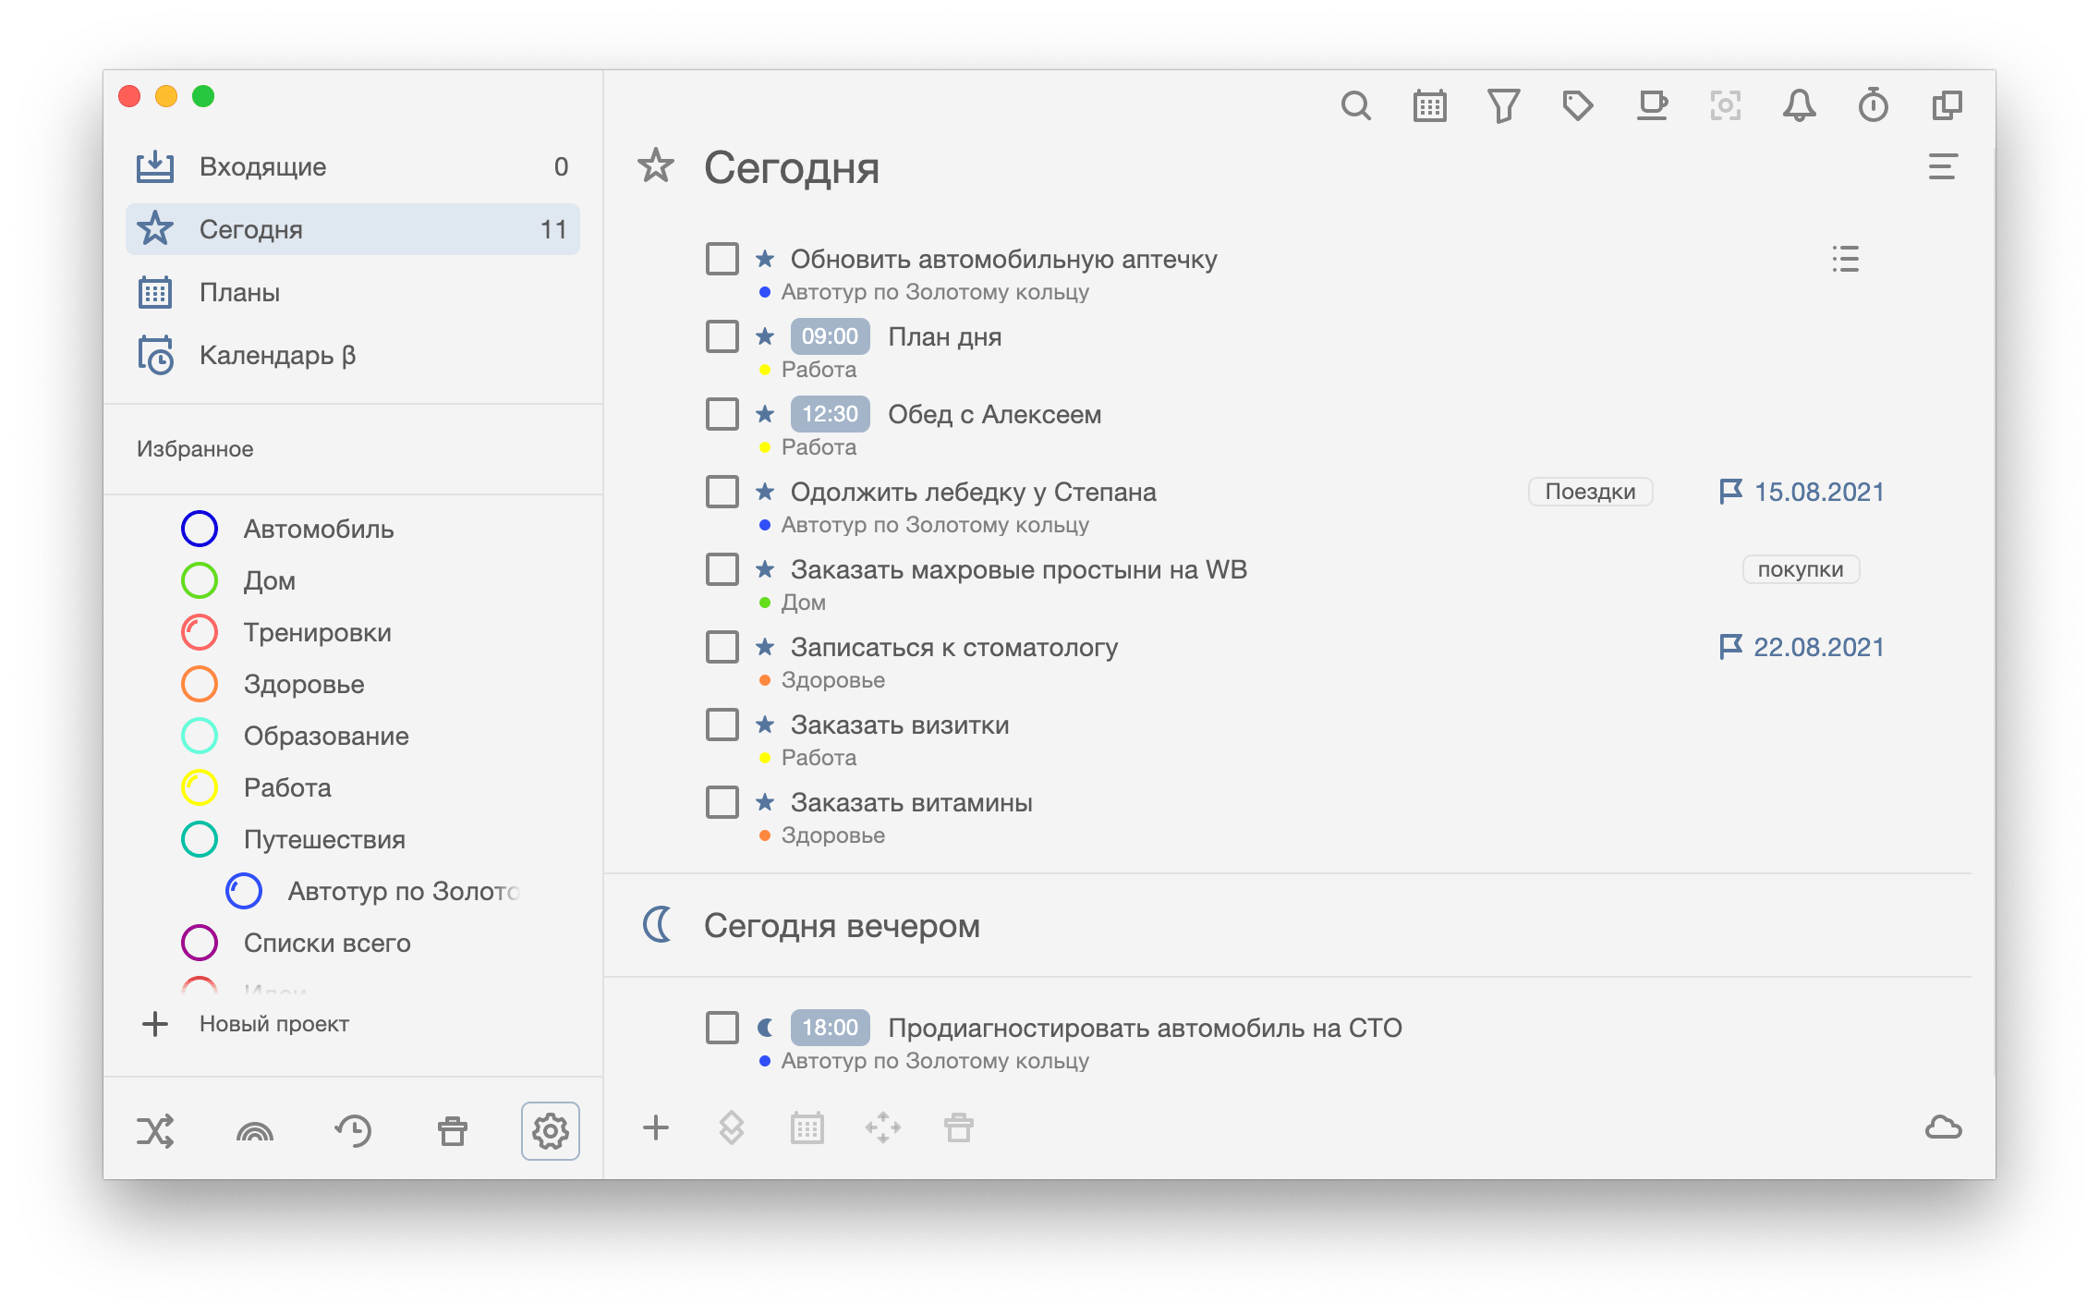Click the schedule calendar icon in bottom toolbar
Image resolution: width=2099 pixels, height=1316 pixels.
[807, 1127]
